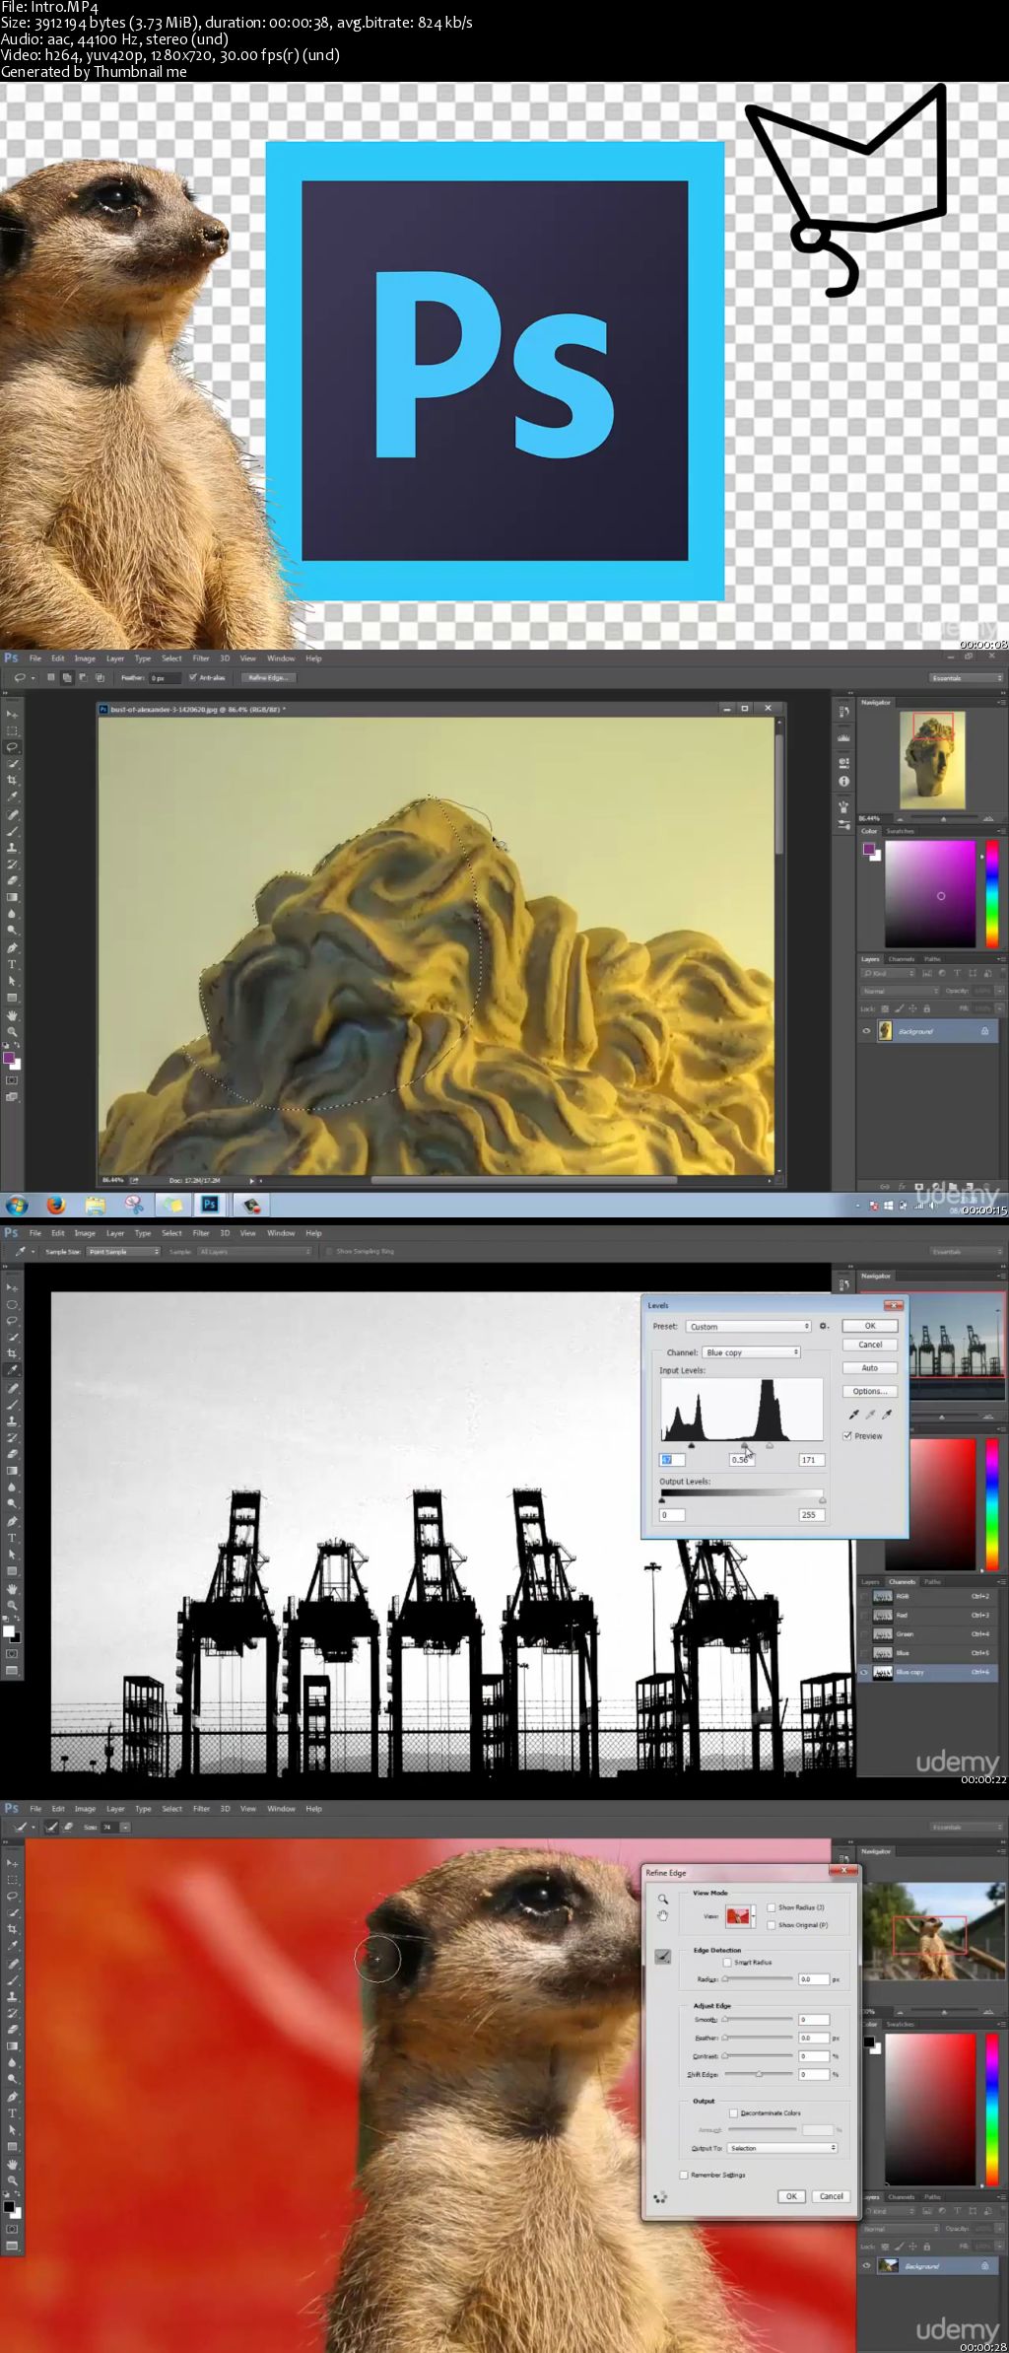1009x2353 pixels.
Task: Click Levels midtone input slider handle
Action: pos(745,1446)
